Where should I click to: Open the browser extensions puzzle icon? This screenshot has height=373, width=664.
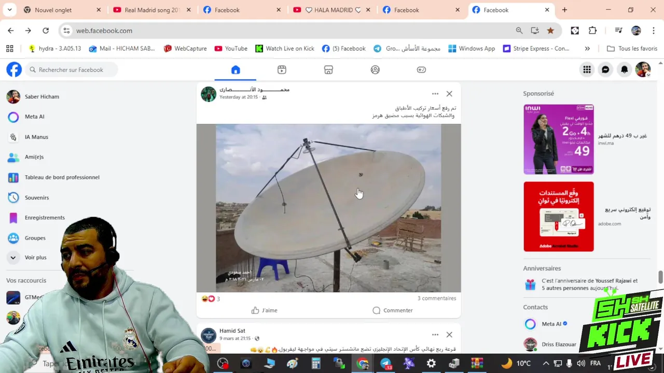coord(592,31)
